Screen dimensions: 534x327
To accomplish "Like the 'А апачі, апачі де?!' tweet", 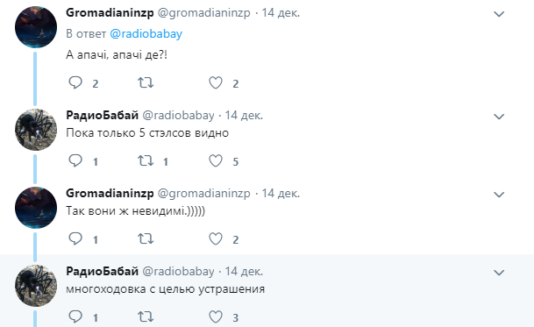I will click(216, 82).
